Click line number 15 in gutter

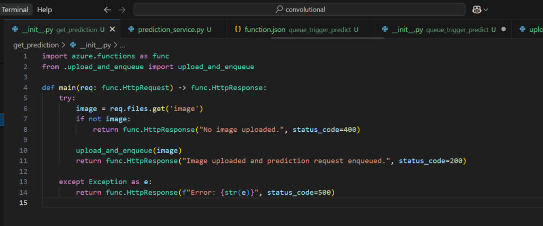tap(23, 203)
